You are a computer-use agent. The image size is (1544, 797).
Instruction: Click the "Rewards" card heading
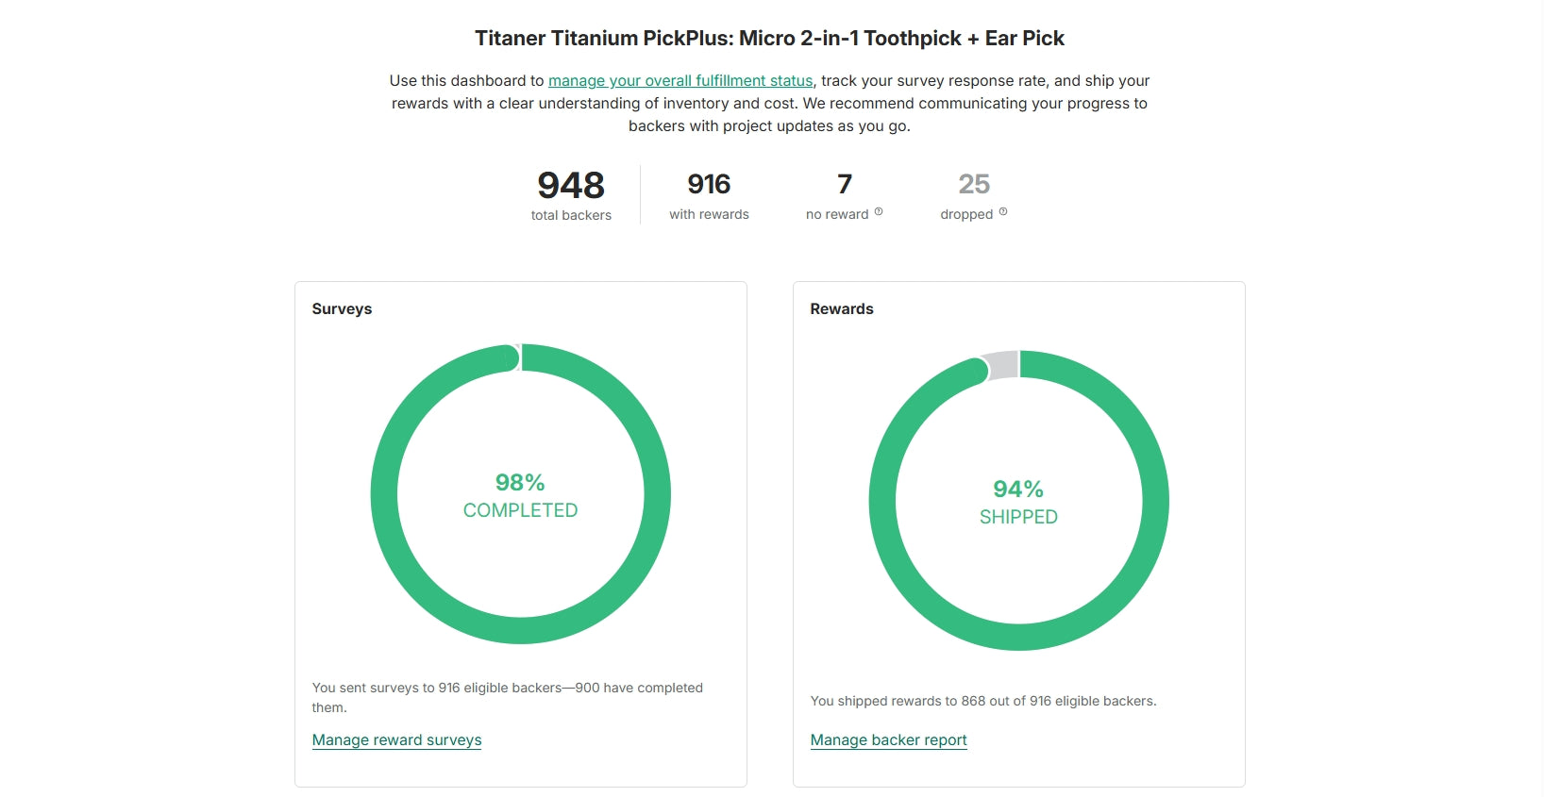[842, 309]
